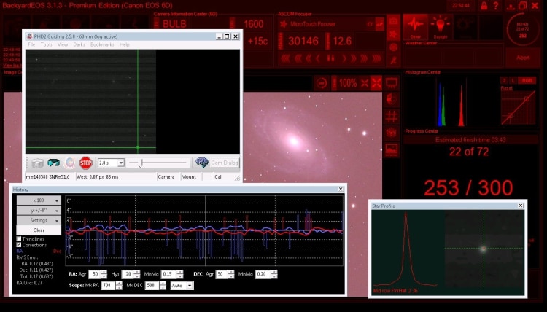Viewport: 547px width, 312px height.
Task: Click the Clear button in History
Action: coord(39,230)
